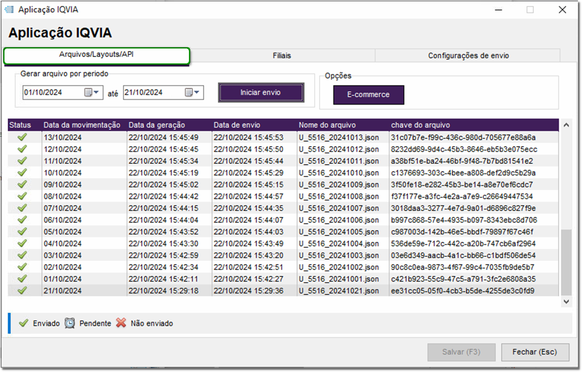Click the sent checkmark for 03/10/2024 row
The image size is (582, 372).
(22, 255)
